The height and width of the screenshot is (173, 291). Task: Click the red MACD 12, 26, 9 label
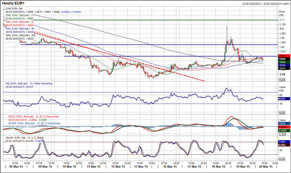click(x=33, y=117)
